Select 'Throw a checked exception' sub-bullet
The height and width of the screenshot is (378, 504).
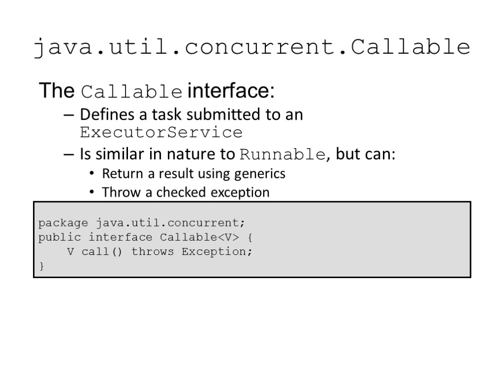pos(186,192)
